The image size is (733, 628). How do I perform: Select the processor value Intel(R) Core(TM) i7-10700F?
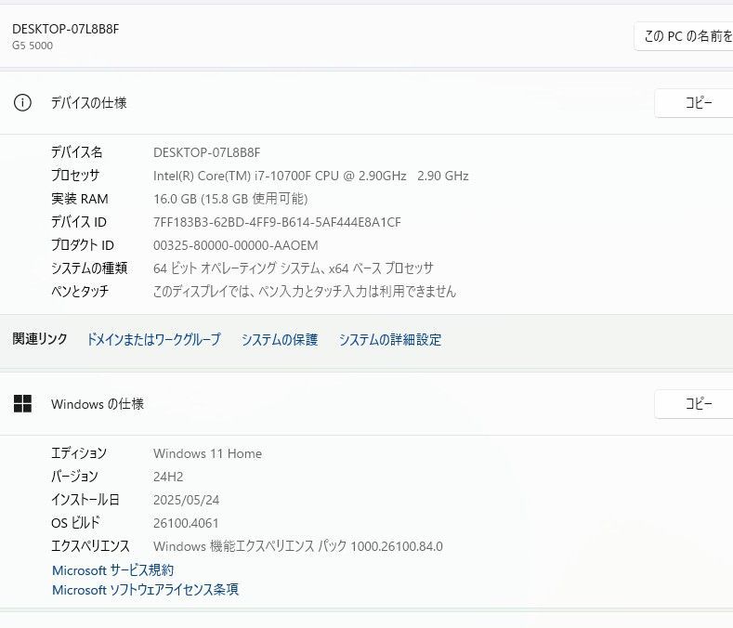tap(311, 176)
